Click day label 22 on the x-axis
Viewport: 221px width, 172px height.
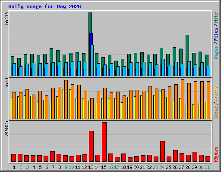(149, 167)
